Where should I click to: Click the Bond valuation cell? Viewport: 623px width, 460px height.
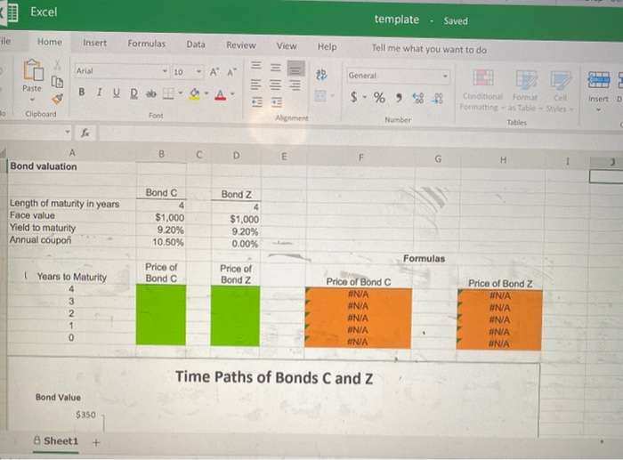click(x=44, y=166)
